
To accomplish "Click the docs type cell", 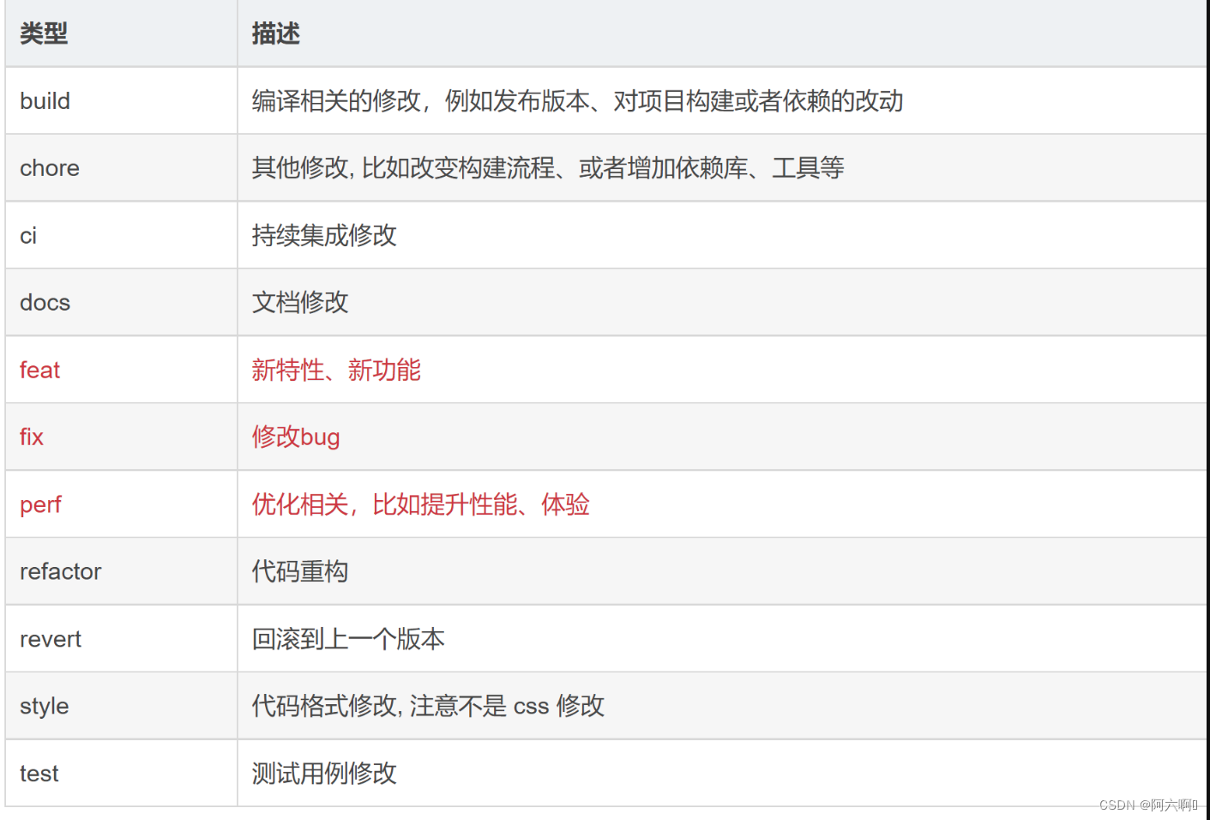I will point(44,302).
